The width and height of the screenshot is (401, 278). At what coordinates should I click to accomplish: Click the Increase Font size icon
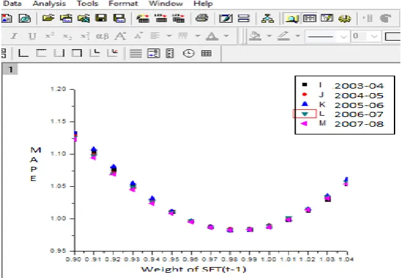(x=120, y=36)
